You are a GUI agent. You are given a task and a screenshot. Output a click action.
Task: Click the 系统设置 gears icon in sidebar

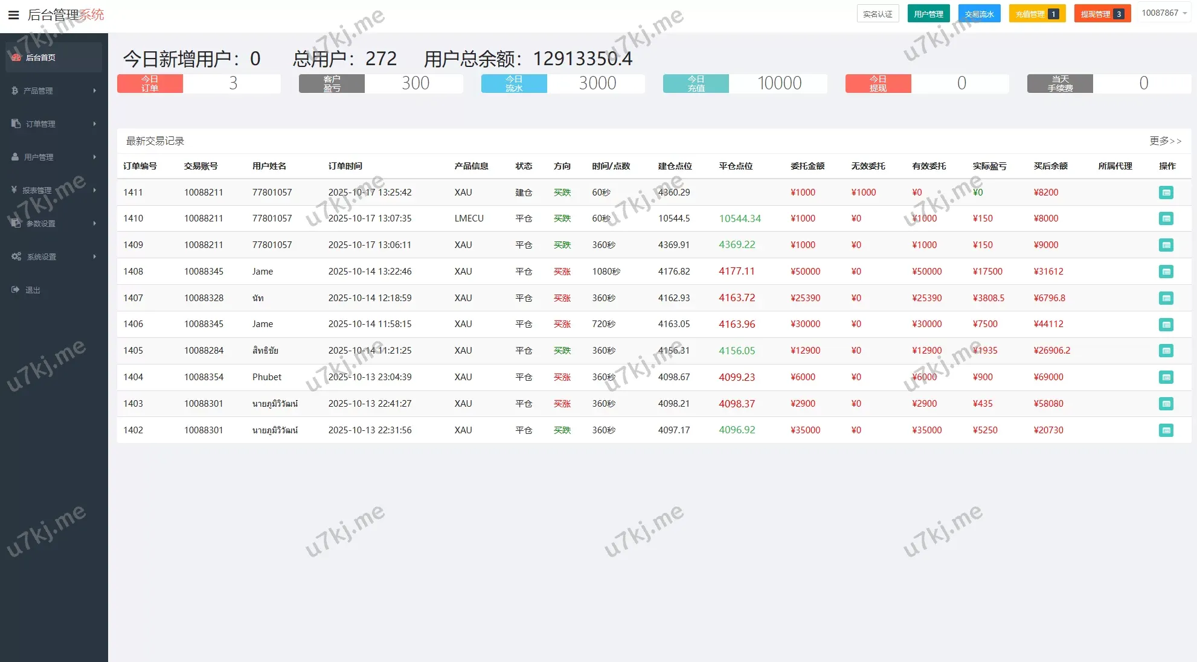coord(16,256)
